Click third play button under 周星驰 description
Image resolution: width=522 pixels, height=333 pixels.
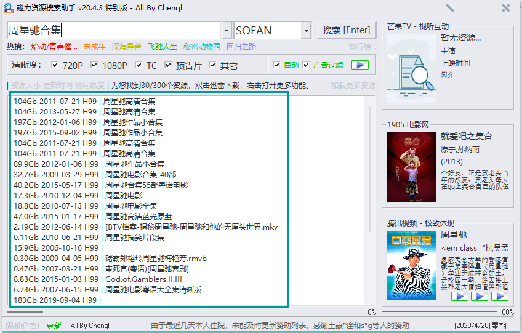pyautogui.click(x=500, y=296)
